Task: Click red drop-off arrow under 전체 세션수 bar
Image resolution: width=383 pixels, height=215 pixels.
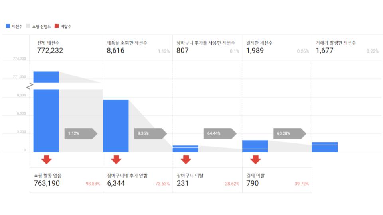Action: tap(47, 160)
